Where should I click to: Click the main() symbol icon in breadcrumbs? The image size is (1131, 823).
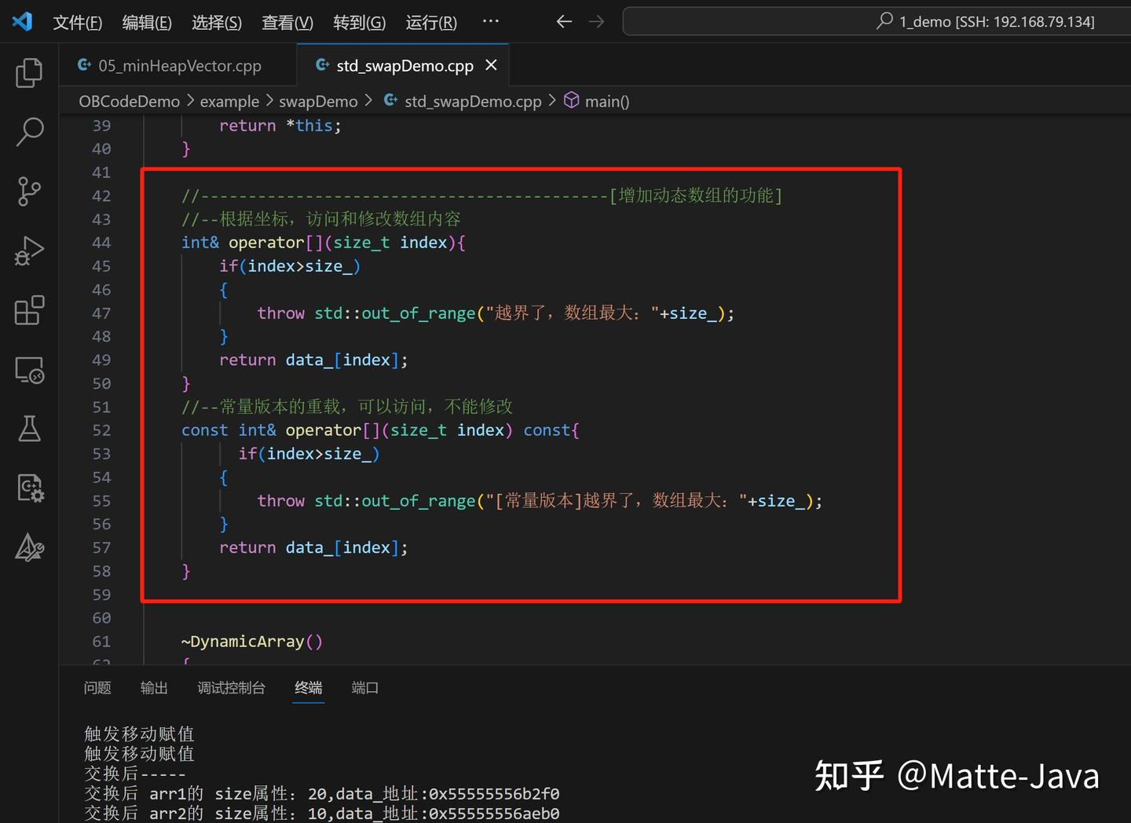tap(571, 101)
